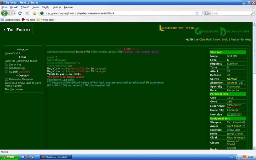Click the browser Back arrow button
256x160 pixels.
(x=4, y=13)
